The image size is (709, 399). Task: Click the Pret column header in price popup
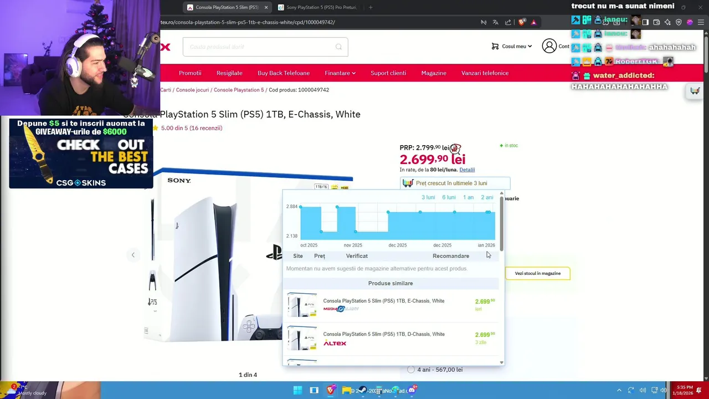coord(320,256)
